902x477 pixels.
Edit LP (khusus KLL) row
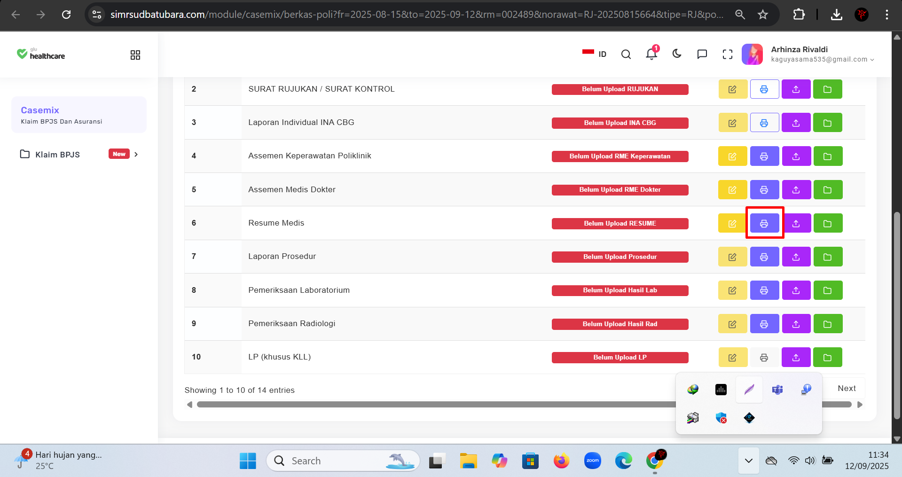pos(732,357)
